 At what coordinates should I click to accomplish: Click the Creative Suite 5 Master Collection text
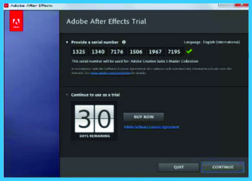pyautogui.click(x=164, y=61)
